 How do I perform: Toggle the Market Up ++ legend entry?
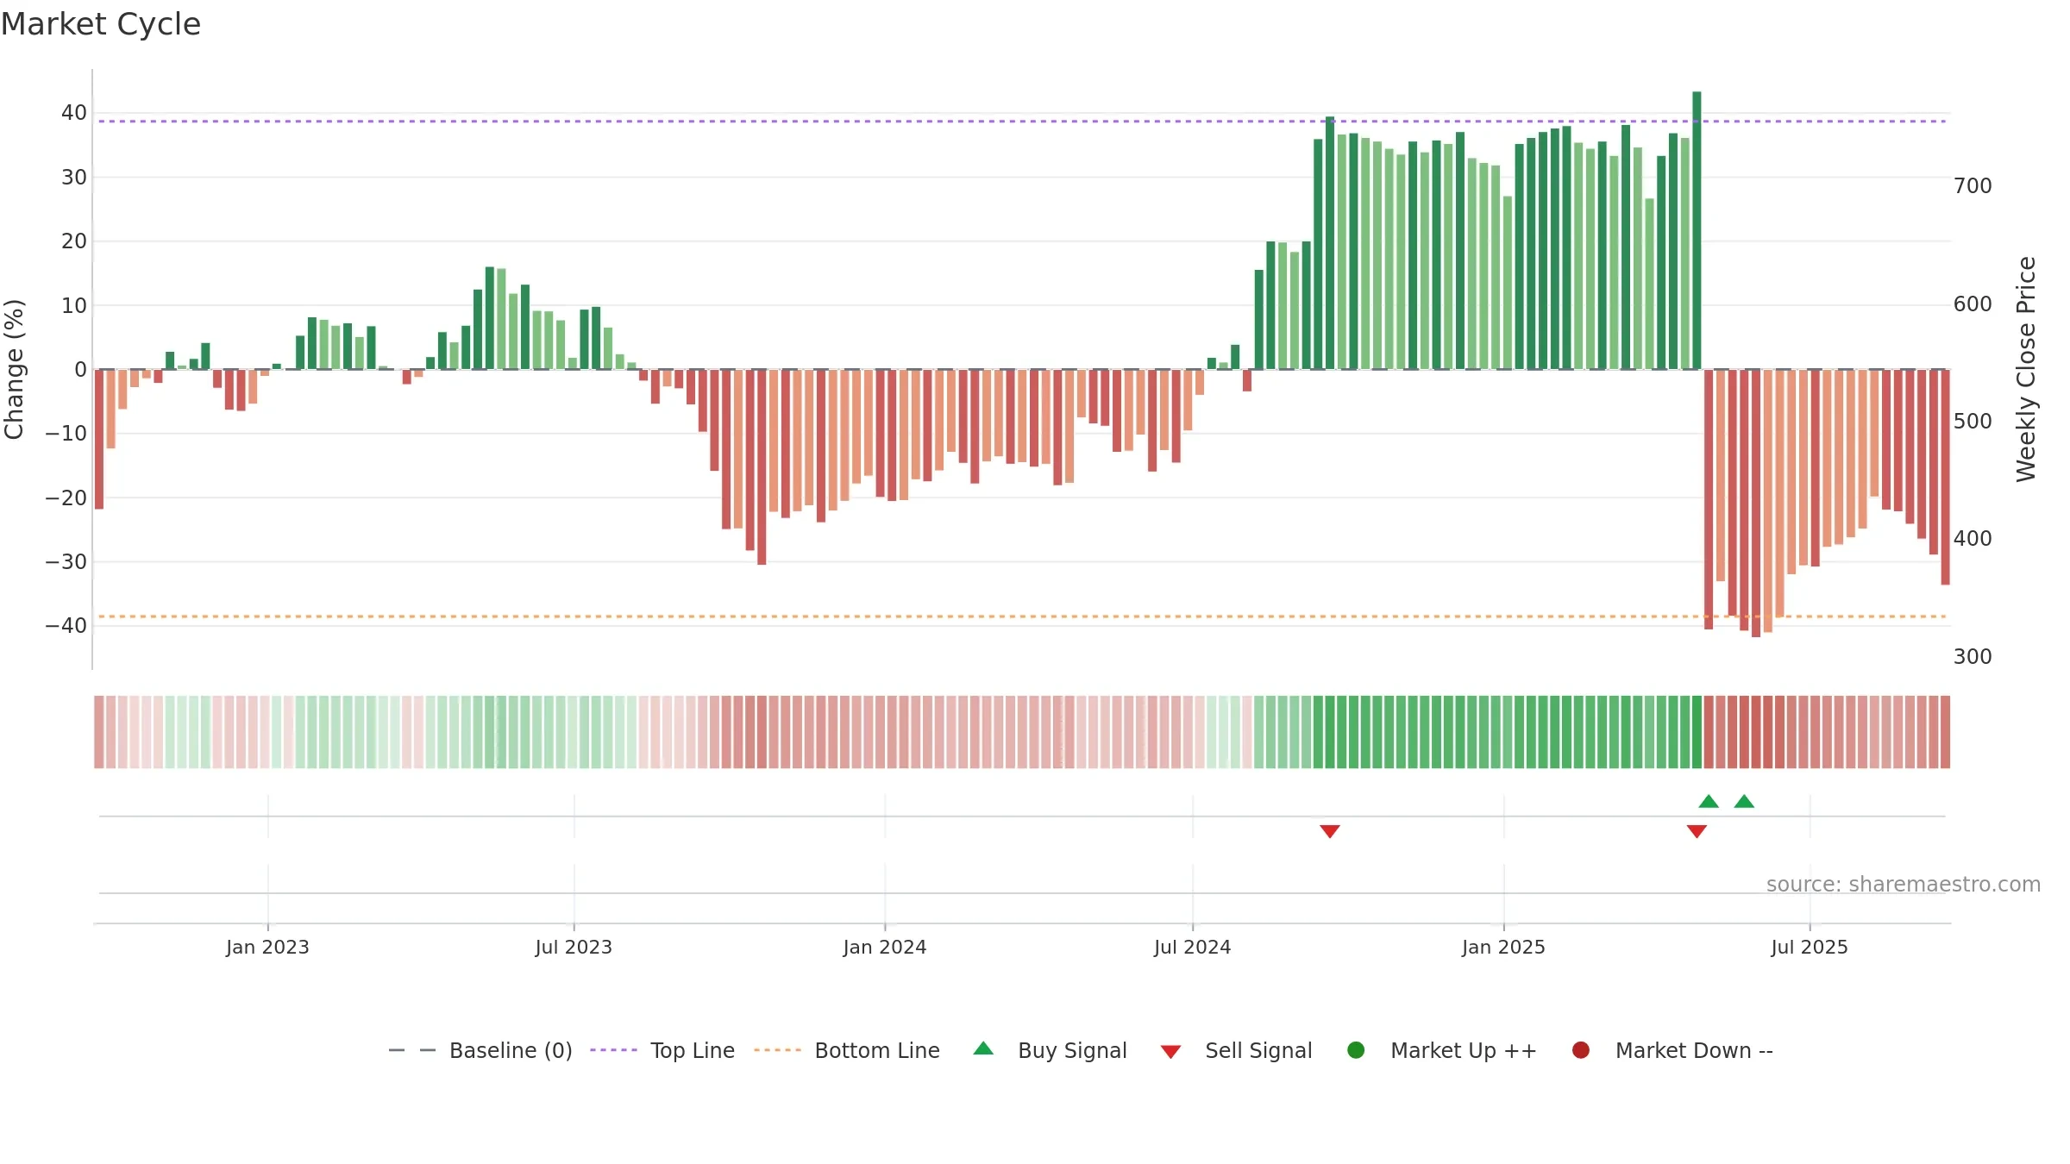point(1442,1050)
